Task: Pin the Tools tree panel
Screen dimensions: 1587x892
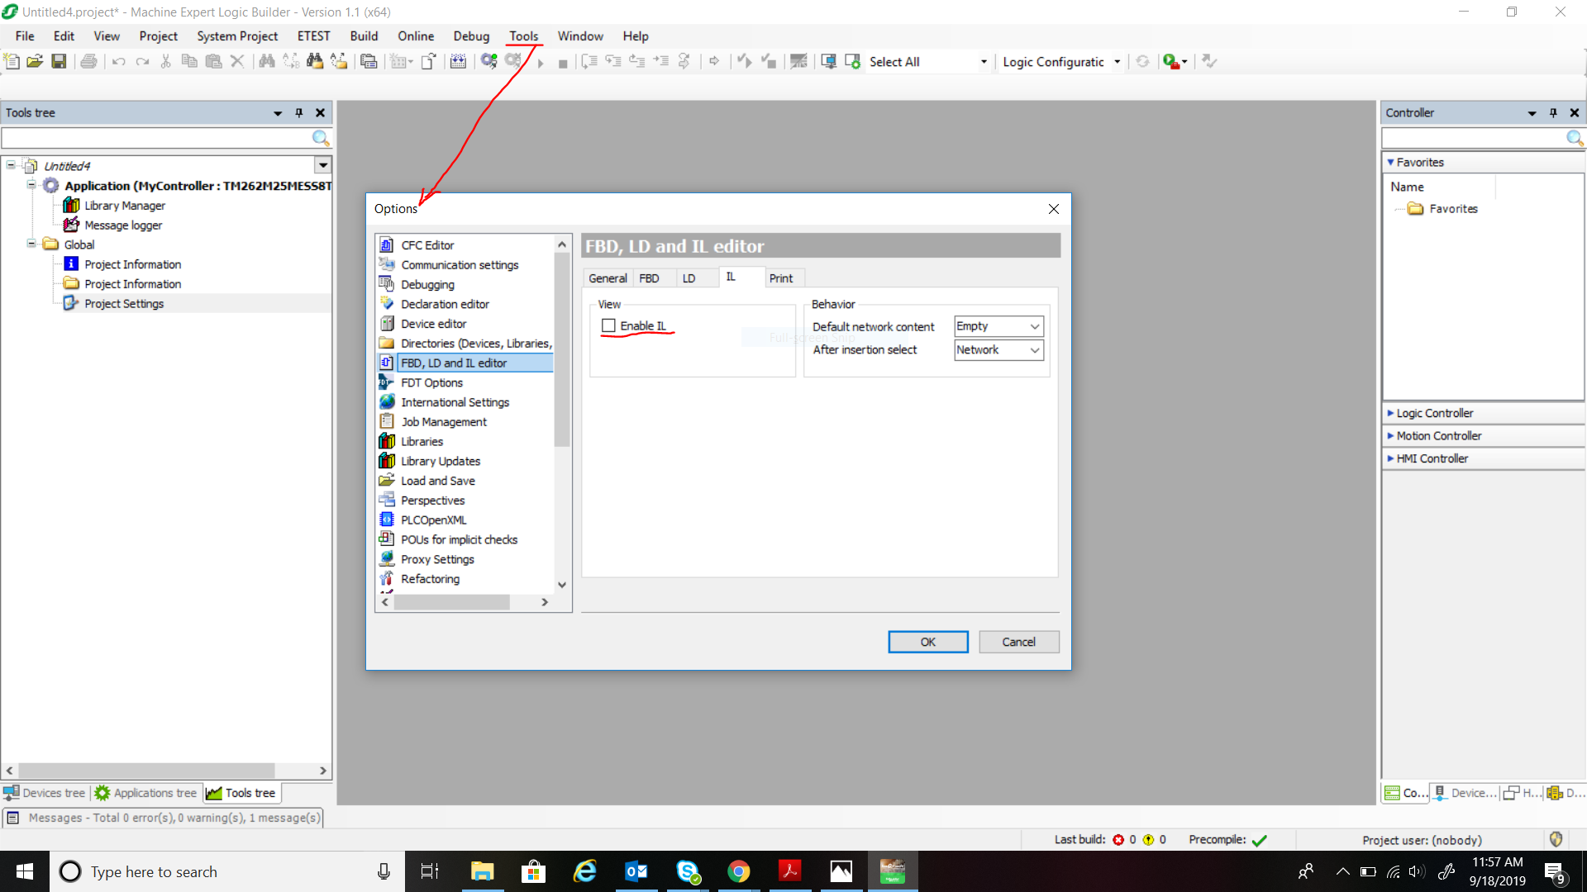Action: [x=299, y=113]
